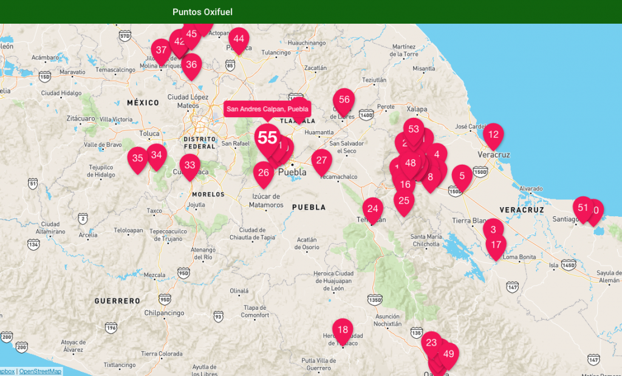622x376 pixels.
Task: Click map marker 23
Action: click(x=432, y=344)
